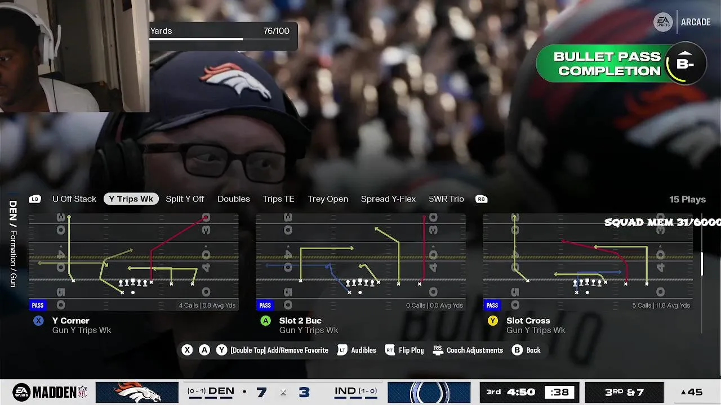
Task: Click the B button icon for Back
Action: point(517,350)
